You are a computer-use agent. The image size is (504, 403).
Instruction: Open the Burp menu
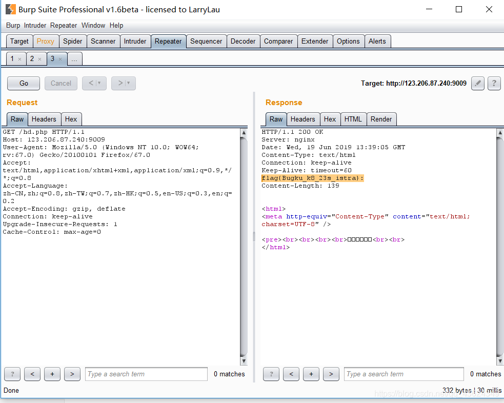[x=13, y=26]
